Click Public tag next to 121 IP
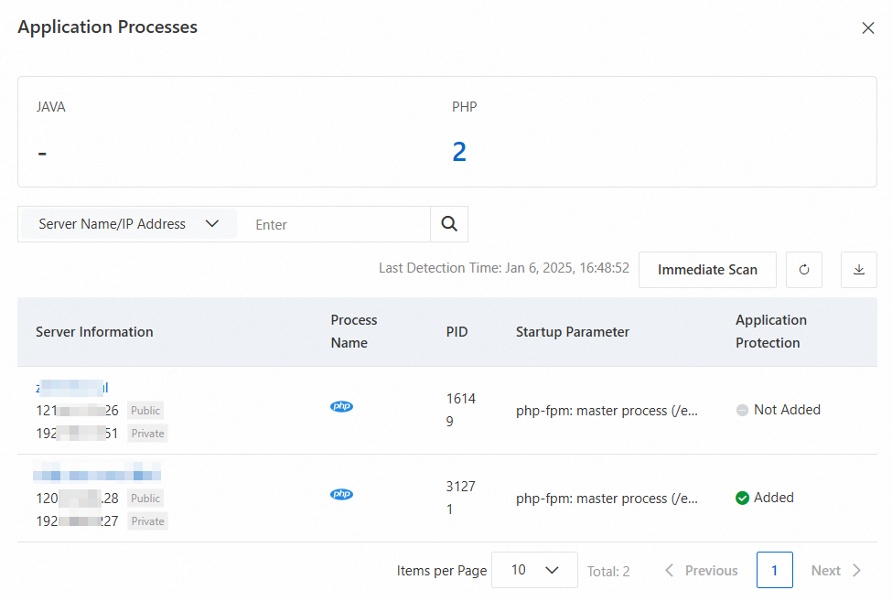The image size is (892, 601). point(145,411)
